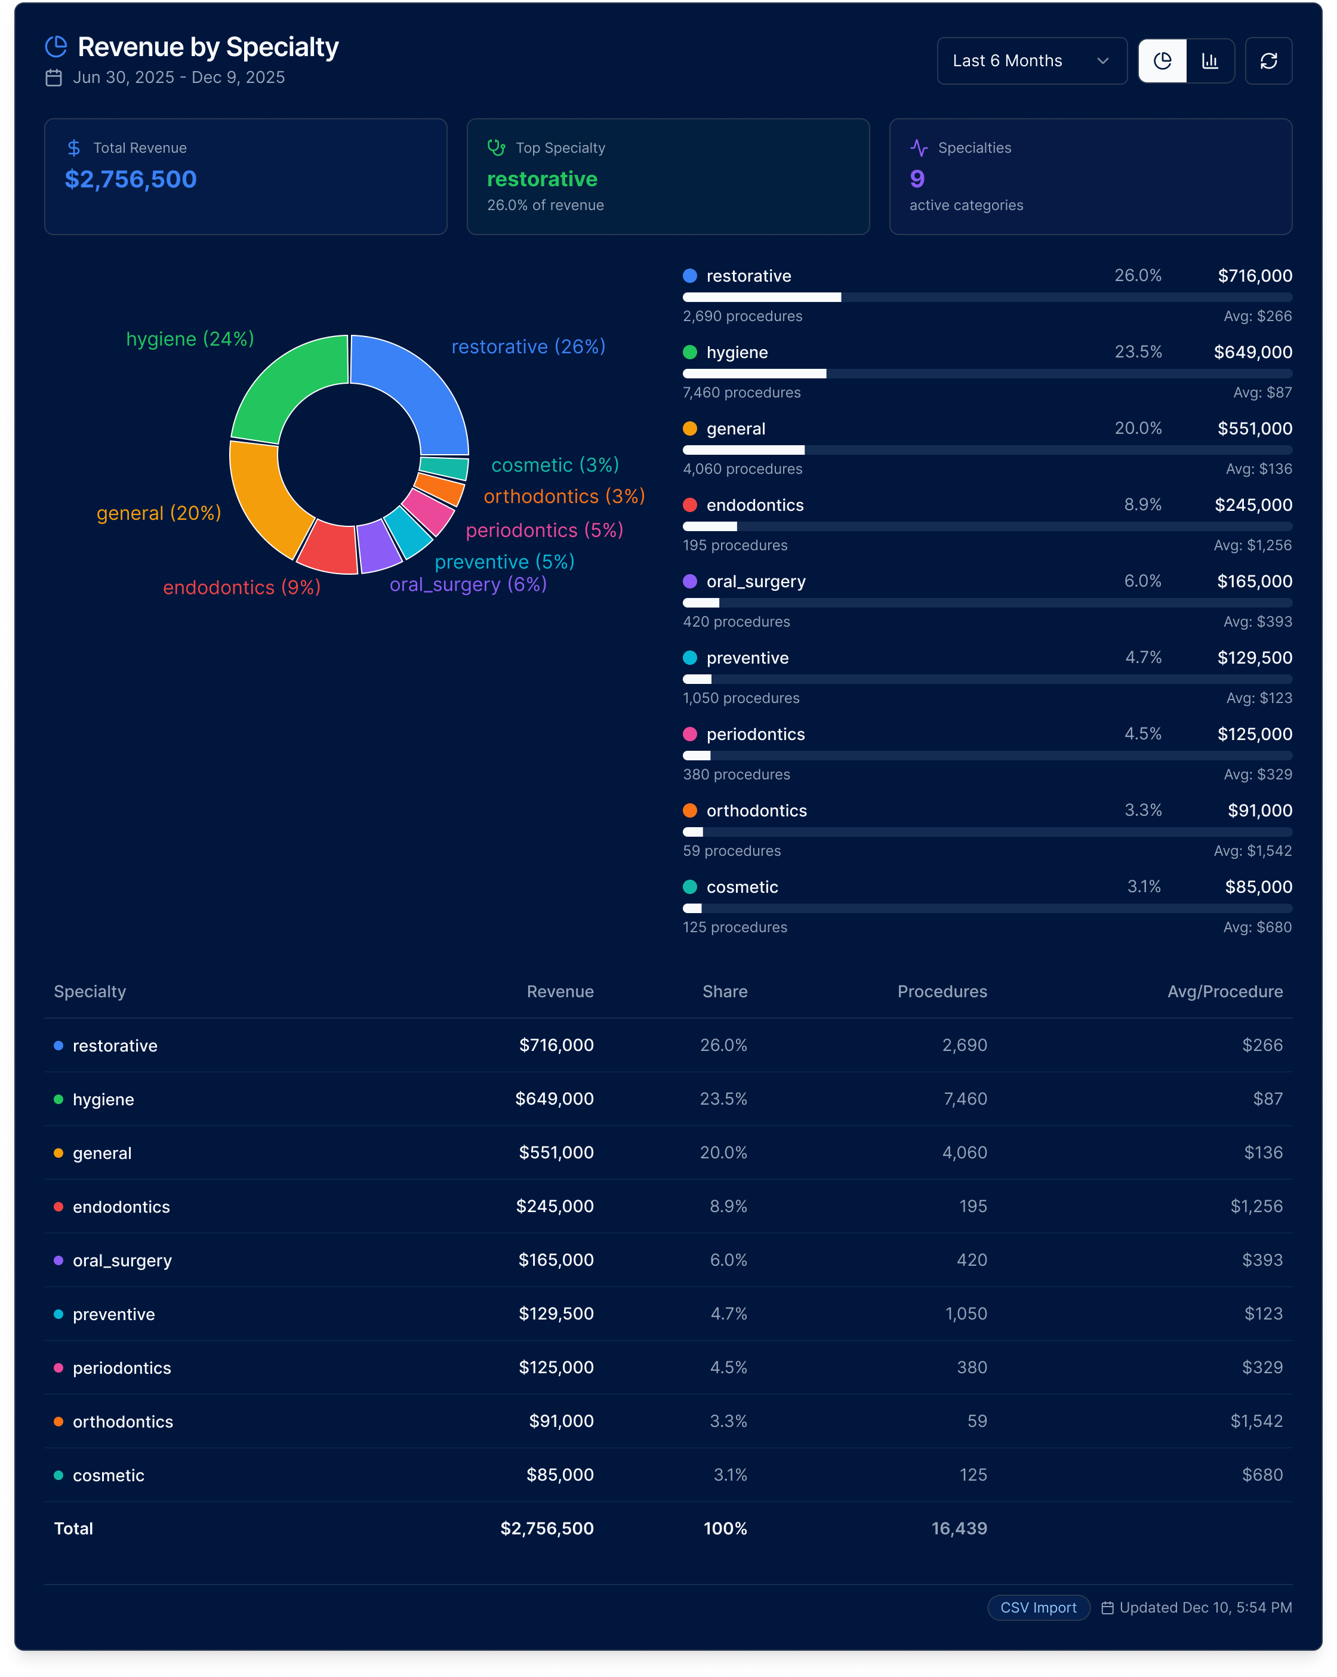Click the refresh data icon button
Screen dimensions: 1337x1677
coord(1268,61)
